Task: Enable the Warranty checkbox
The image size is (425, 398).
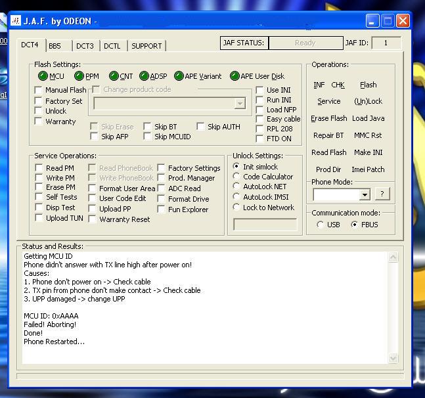Action: coord(38,121)
